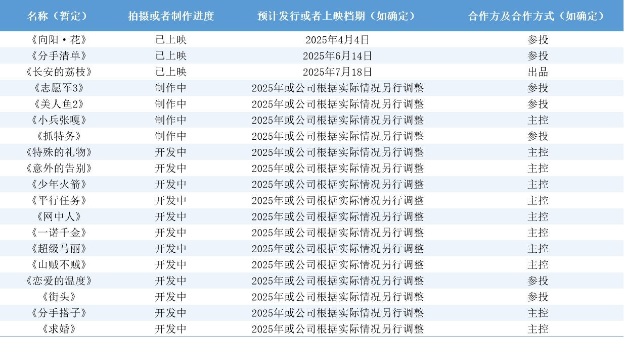Screen dimensions: 624x337
Task: Click 制作中 in the 《小兵张嘎》 row
Action: (171, 120)
